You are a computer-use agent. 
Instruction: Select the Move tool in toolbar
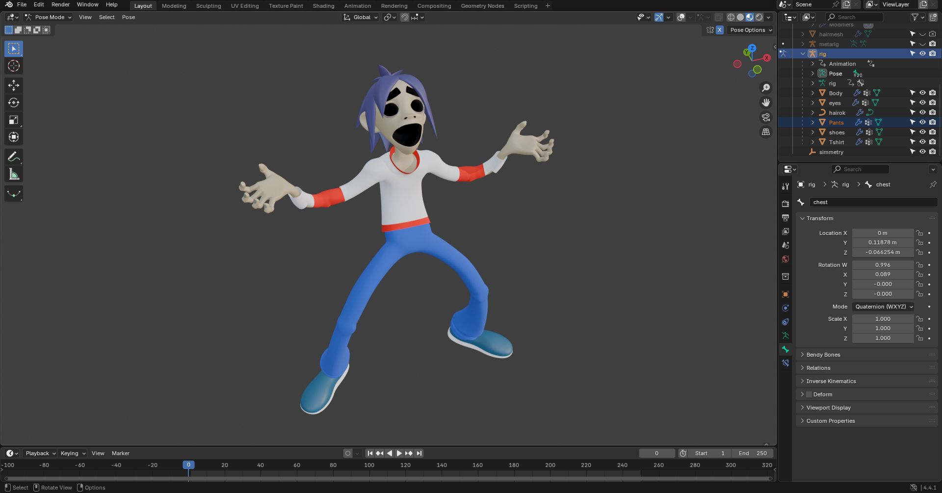pyautogui.click(x=14, y=85)
